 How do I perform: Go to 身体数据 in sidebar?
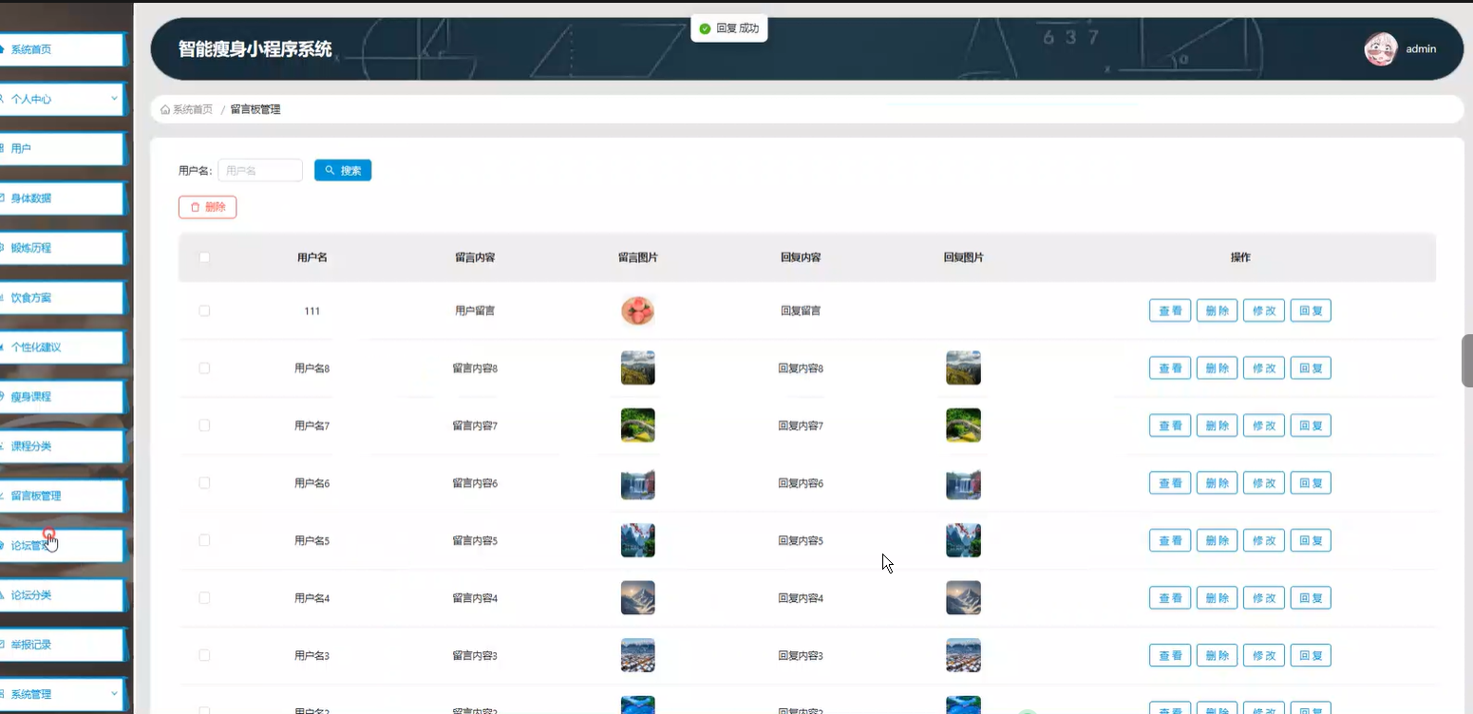pyautogui.click(x=62, y=197)
